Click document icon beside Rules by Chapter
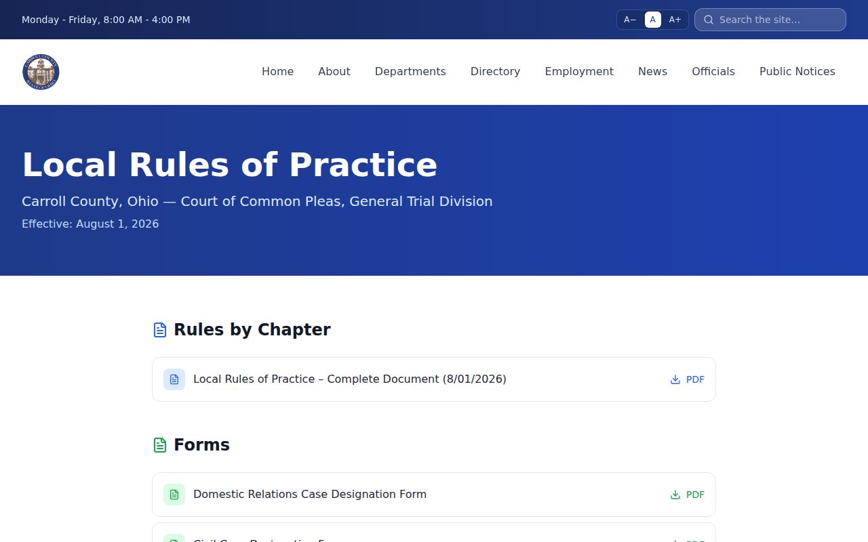868x542 pixels. click(160, 330)
